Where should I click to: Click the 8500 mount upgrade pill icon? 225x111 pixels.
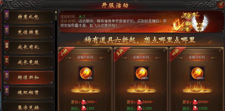(x=197, y=74)
